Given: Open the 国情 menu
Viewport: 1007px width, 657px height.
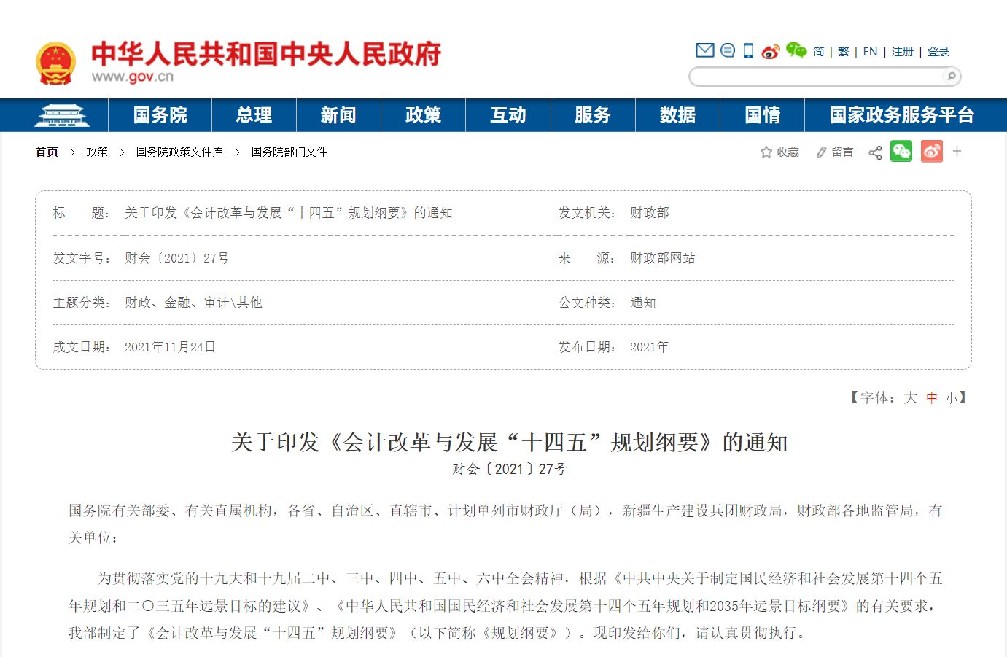Looking at the screenshot, I should point(762,115).
